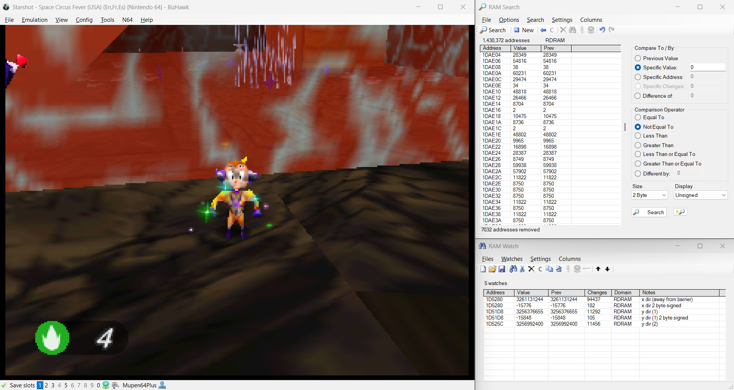Open the Emulation menu in BizHawk

pyautogui.click(x=34, y=20)
